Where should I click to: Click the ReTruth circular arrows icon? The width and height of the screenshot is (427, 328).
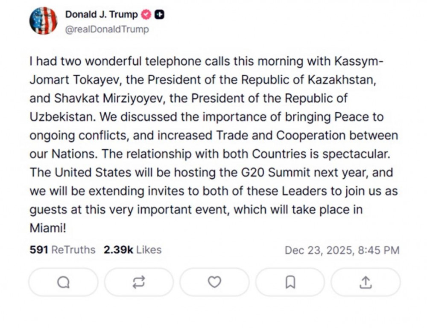point(138,282)
